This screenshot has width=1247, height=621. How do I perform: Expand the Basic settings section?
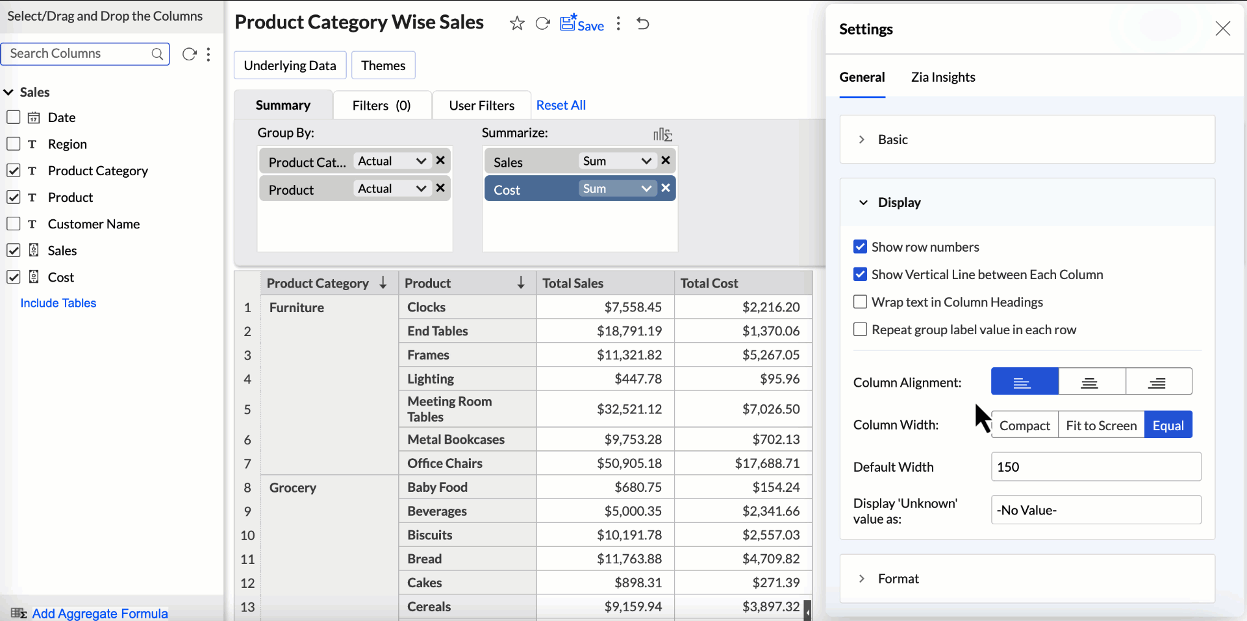[x=892, y=140]
